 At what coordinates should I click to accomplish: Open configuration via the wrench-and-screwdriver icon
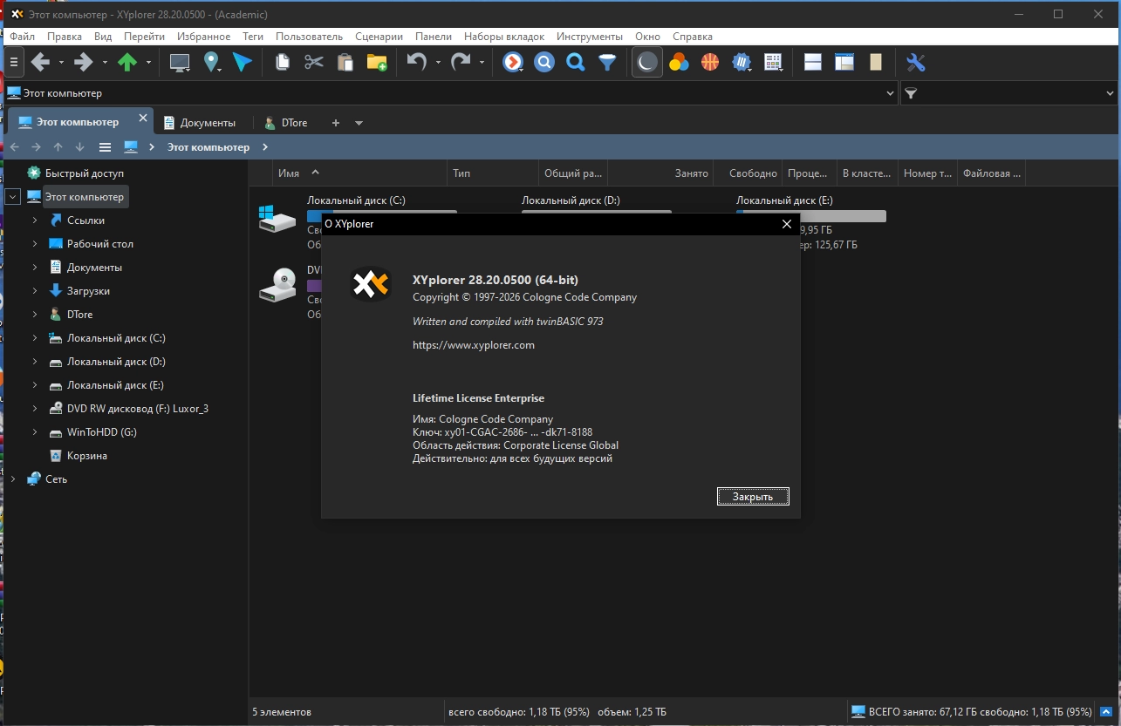coord(915,63)
